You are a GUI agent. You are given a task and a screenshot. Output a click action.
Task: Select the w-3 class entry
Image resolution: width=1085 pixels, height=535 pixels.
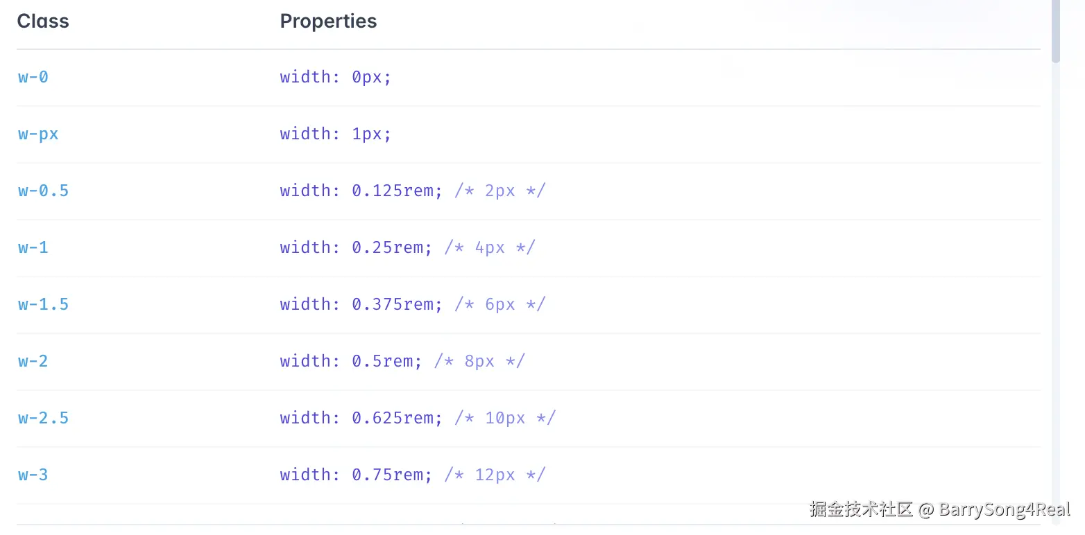33,475
